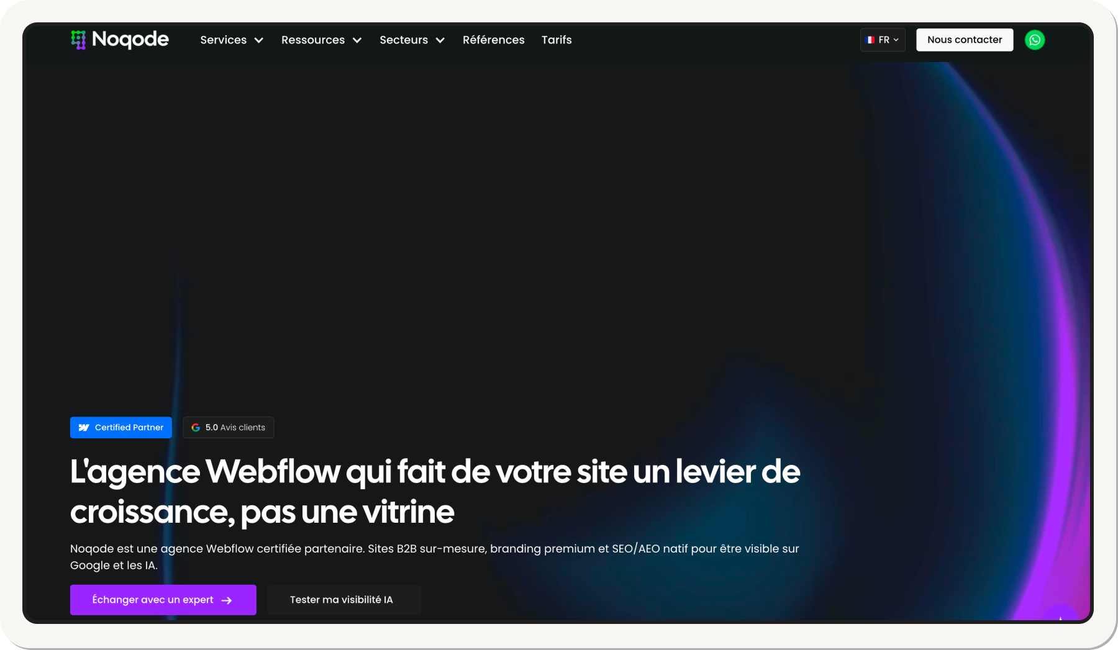
Task: Expand the Secteurs chevron
Action: tap(440, 40)
